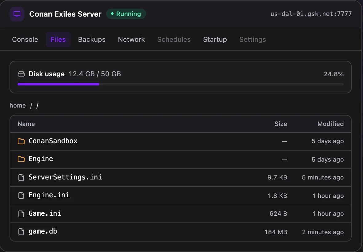Click the disk usage progress bar

(x=181, y=84)
